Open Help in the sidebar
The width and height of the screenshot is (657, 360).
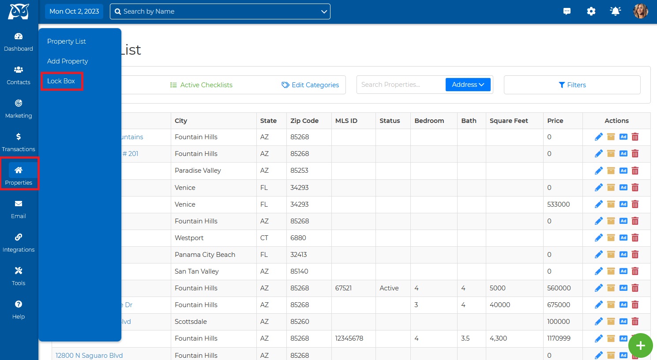pos(19,310)
